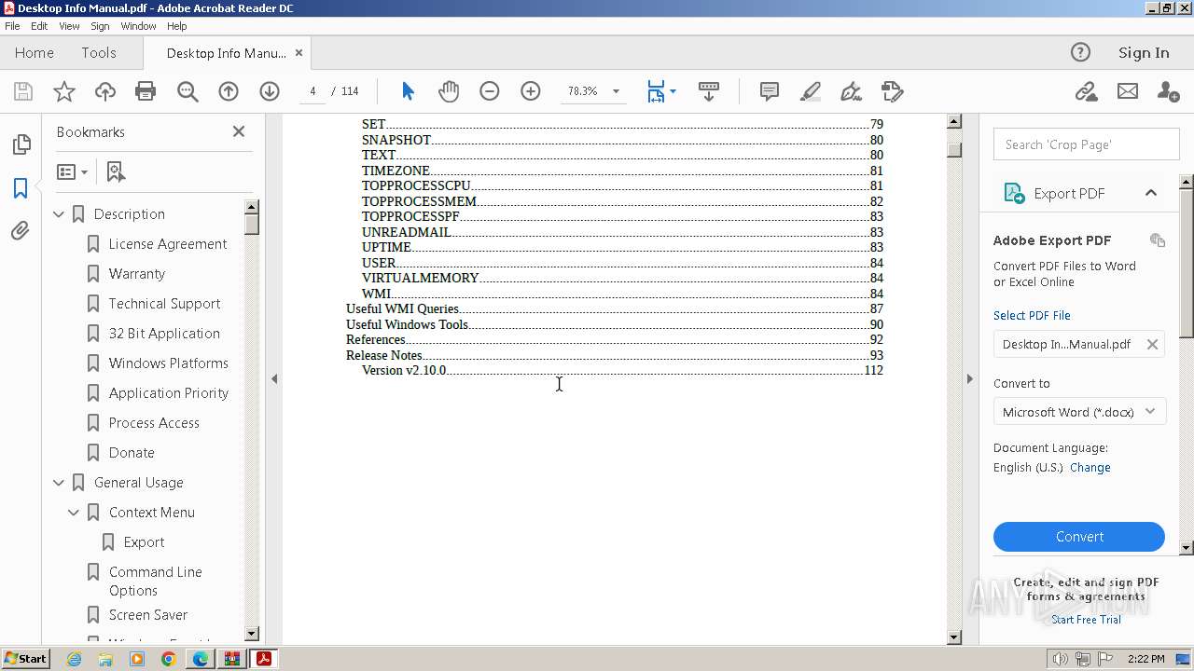
Task: Open the License Agreement bookmark
Action: (168, 244)
